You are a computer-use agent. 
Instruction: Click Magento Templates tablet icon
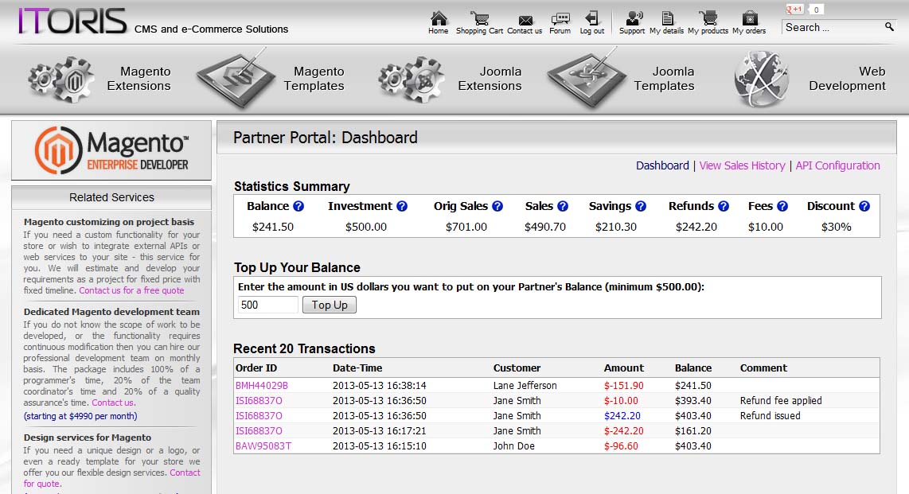[236, 80]
